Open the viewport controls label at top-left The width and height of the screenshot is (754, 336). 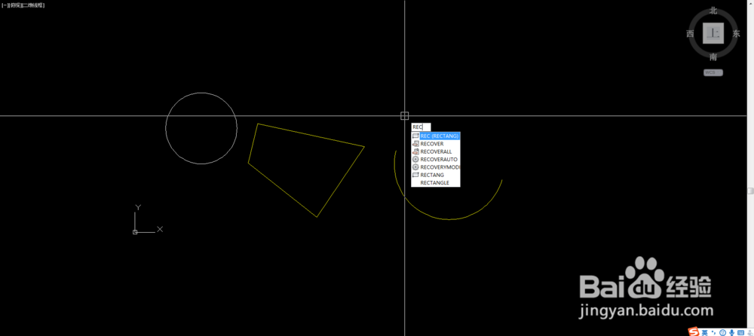click(x=23, y=5)
